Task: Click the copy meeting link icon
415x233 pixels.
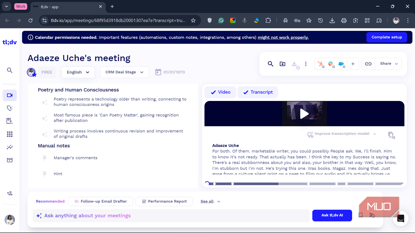Action: (x=368, y=64)
